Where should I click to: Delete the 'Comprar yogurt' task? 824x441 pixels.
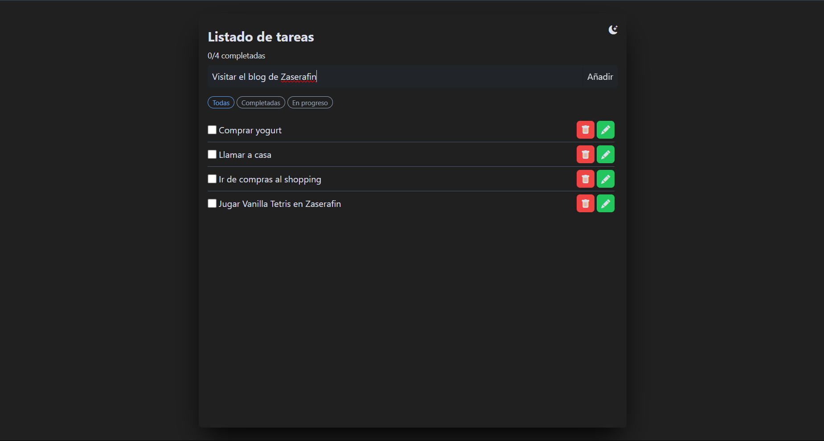(585, 130)
